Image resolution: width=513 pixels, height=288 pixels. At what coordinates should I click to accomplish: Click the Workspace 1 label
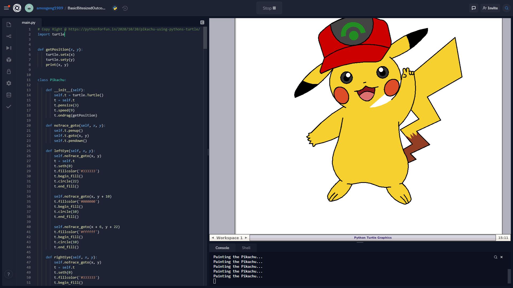pyautogui.click(x=230, y=238)
